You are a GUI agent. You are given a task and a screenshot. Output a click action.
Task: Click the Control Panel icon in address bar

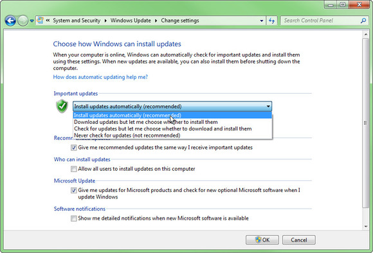tap(41, 21)
